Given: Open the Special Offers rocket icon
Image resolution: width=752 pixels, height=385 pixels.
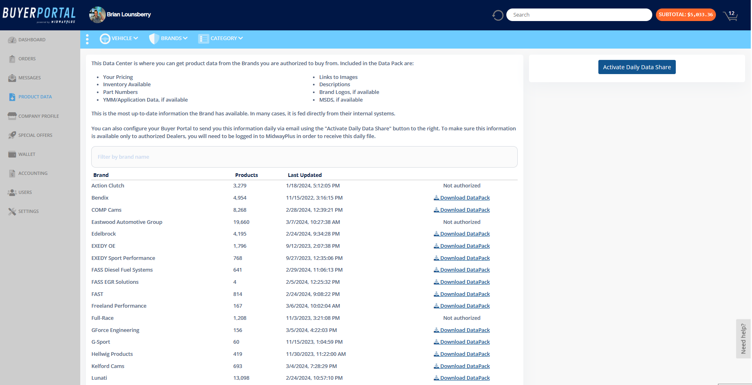Looking at the screenshot, I should coord(12,135).
